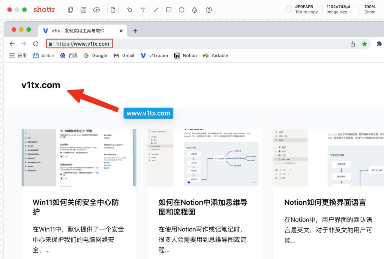Viewport: 384px width, 259px height.
Task: Close the v1tx browser tab
Action: point(121,31)
